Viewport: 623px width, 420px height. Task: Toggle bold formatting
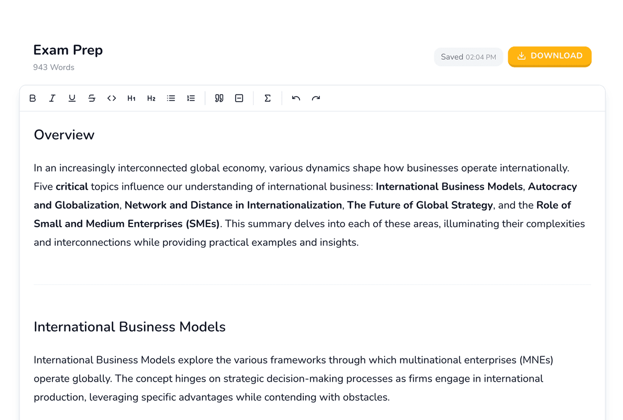pos(33,98)
